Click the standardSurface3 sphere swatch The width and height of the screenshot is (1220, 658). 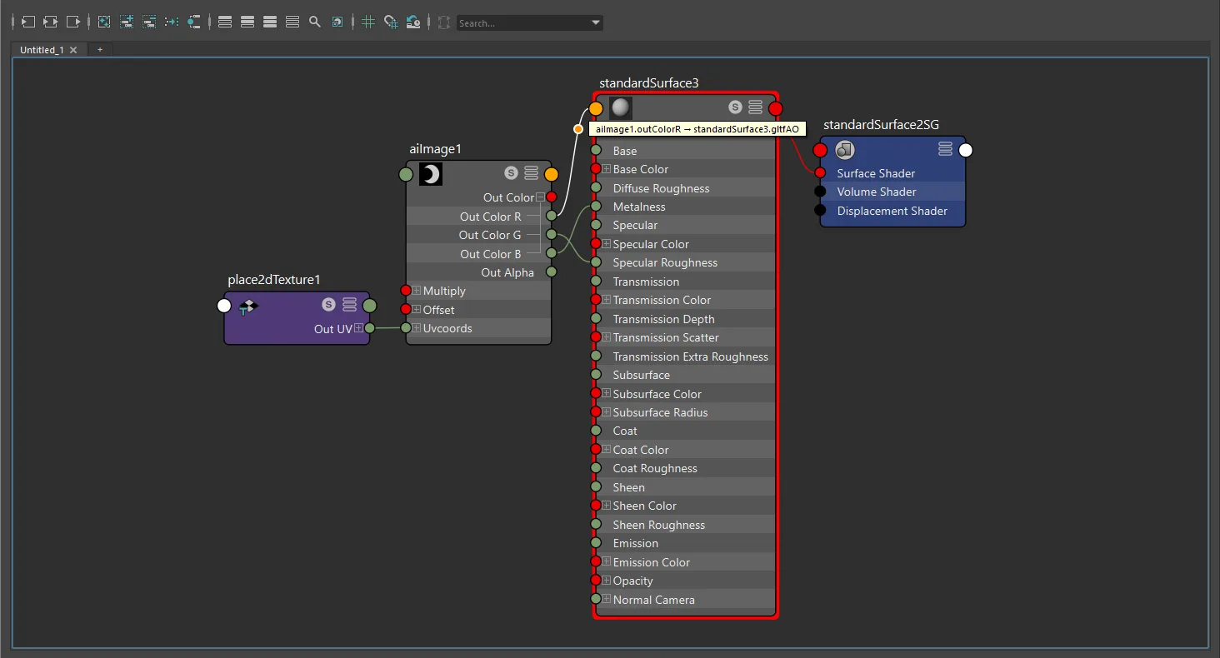[x=621, y=107]
